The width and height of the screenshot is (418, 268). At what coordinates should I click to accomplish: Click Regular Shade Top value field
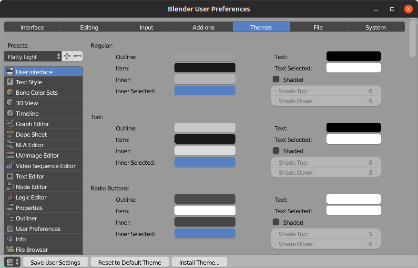click(x=326, y=91)
